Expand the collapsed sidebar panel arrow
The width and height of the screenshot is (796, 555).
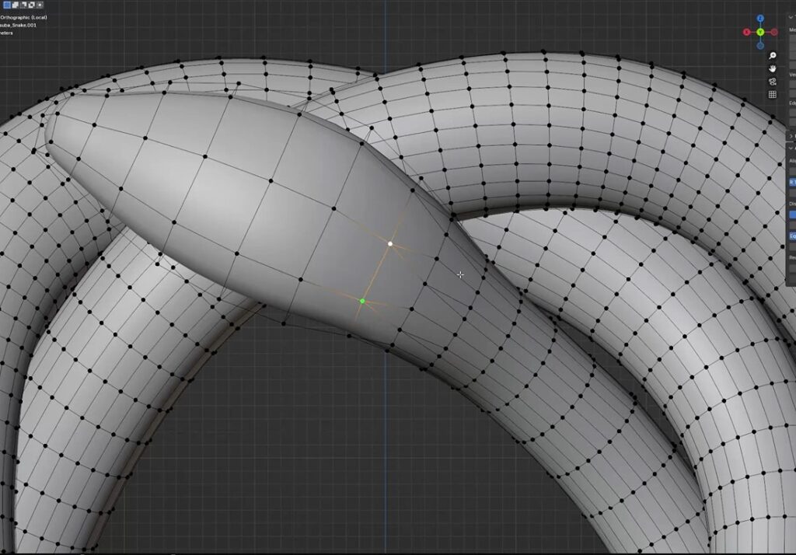coord(791,136)
